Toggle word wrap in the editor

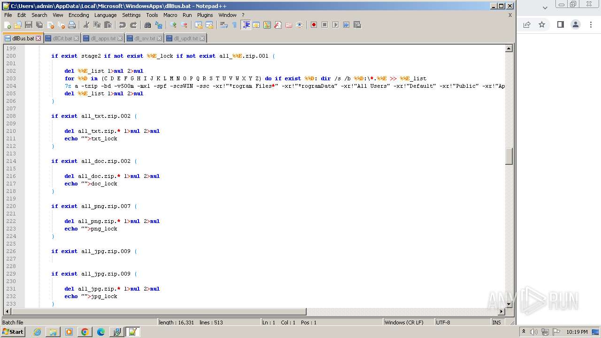[x=224, y=25]
